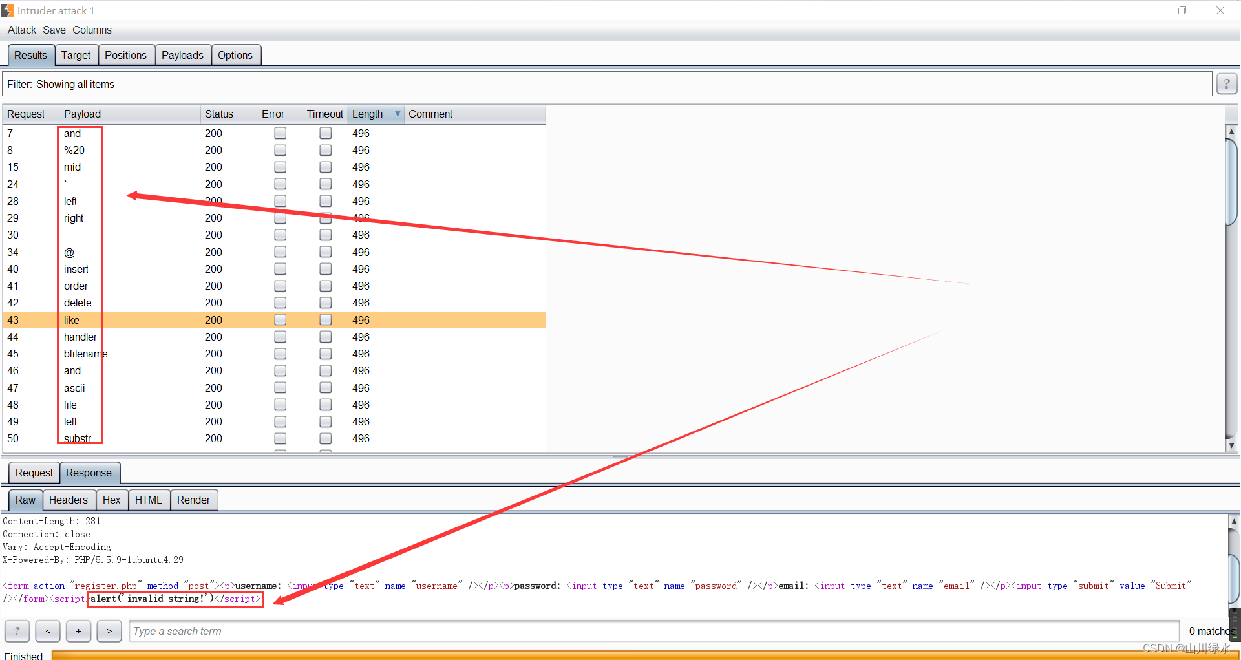Go to the next search match
1241x660 pixels.
(x=109, y=631)
